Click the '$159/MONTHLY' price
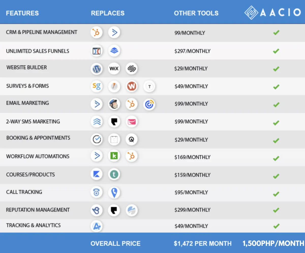 coord(192,175)
